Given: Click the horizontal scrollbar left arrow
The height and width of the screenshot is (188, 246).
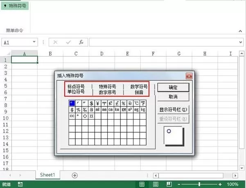Looking at the screenshot, I should coord(156,175).
